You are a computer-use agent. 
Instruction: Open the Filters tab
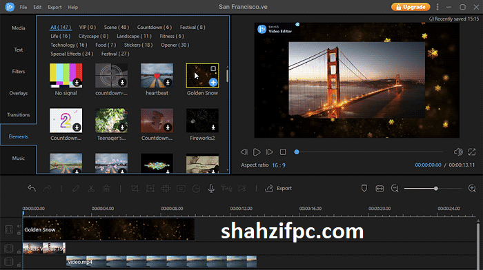[19, 72]
